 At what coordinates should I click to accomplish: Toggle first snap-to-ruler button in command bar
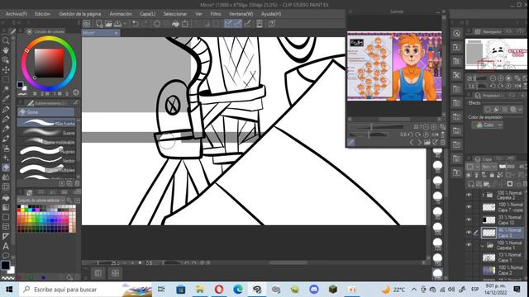pyautogui.click(x=228, y=24)
